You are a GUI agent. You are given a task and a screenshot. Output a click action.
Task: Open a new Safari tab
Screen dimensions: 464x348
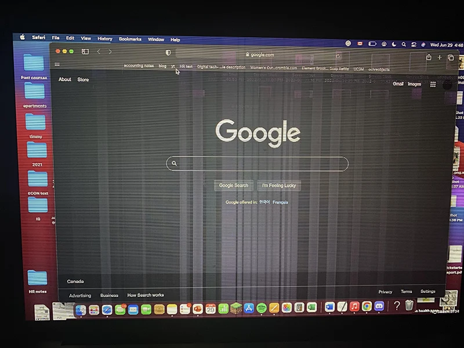(x=440, y=57)
